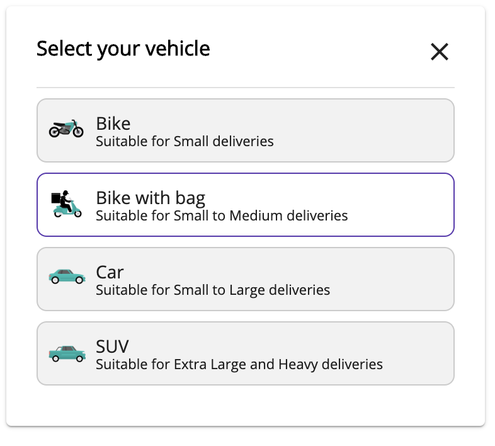Click "Suitable for Small deliveries" description
The image size is (495, 446).
click(x=185, y=141)
